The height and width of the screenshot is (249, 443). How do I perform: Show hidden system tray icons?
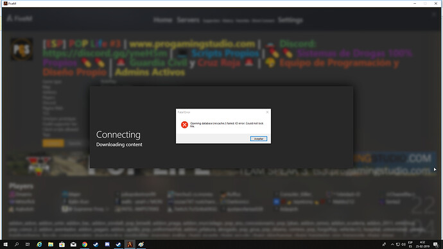pyautogui.click(x=392, y=245)
